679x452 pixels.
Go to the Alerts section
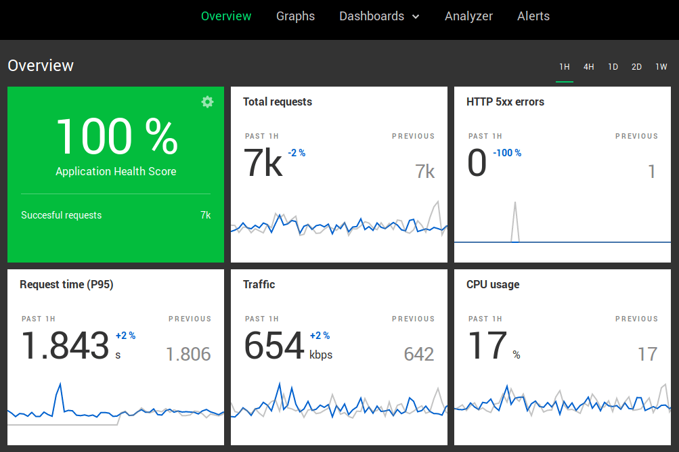tap(533, 16)
